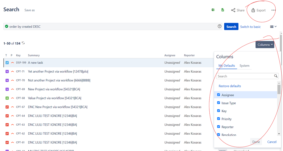Click the Columns list scroll down arrow
The height and width of the screenshot is (151, 283).
pyautogui.click(x=279, y=134)
